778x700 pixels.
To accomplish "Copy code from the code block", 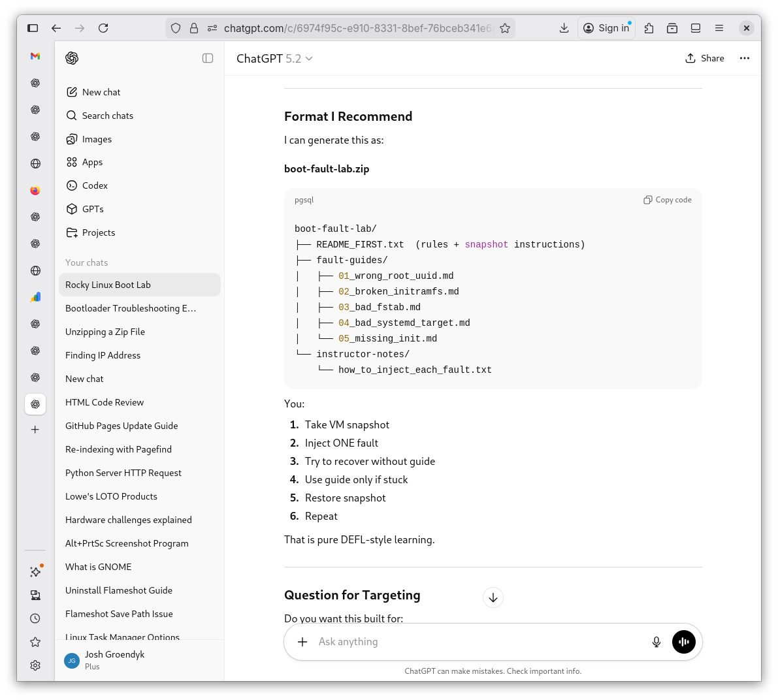I will pyautogui.click(x=668, y=200).
